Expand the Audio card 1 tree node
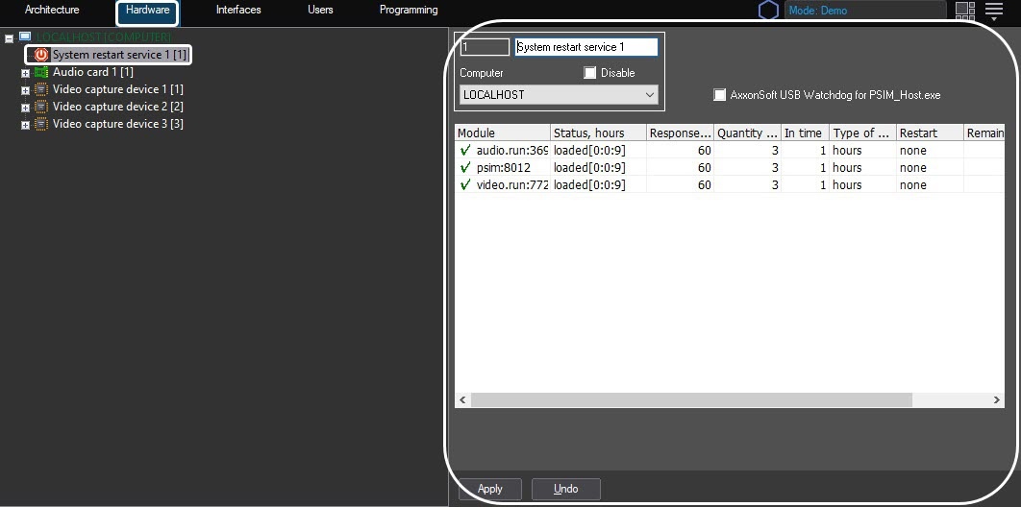 [x=25, y=73]
